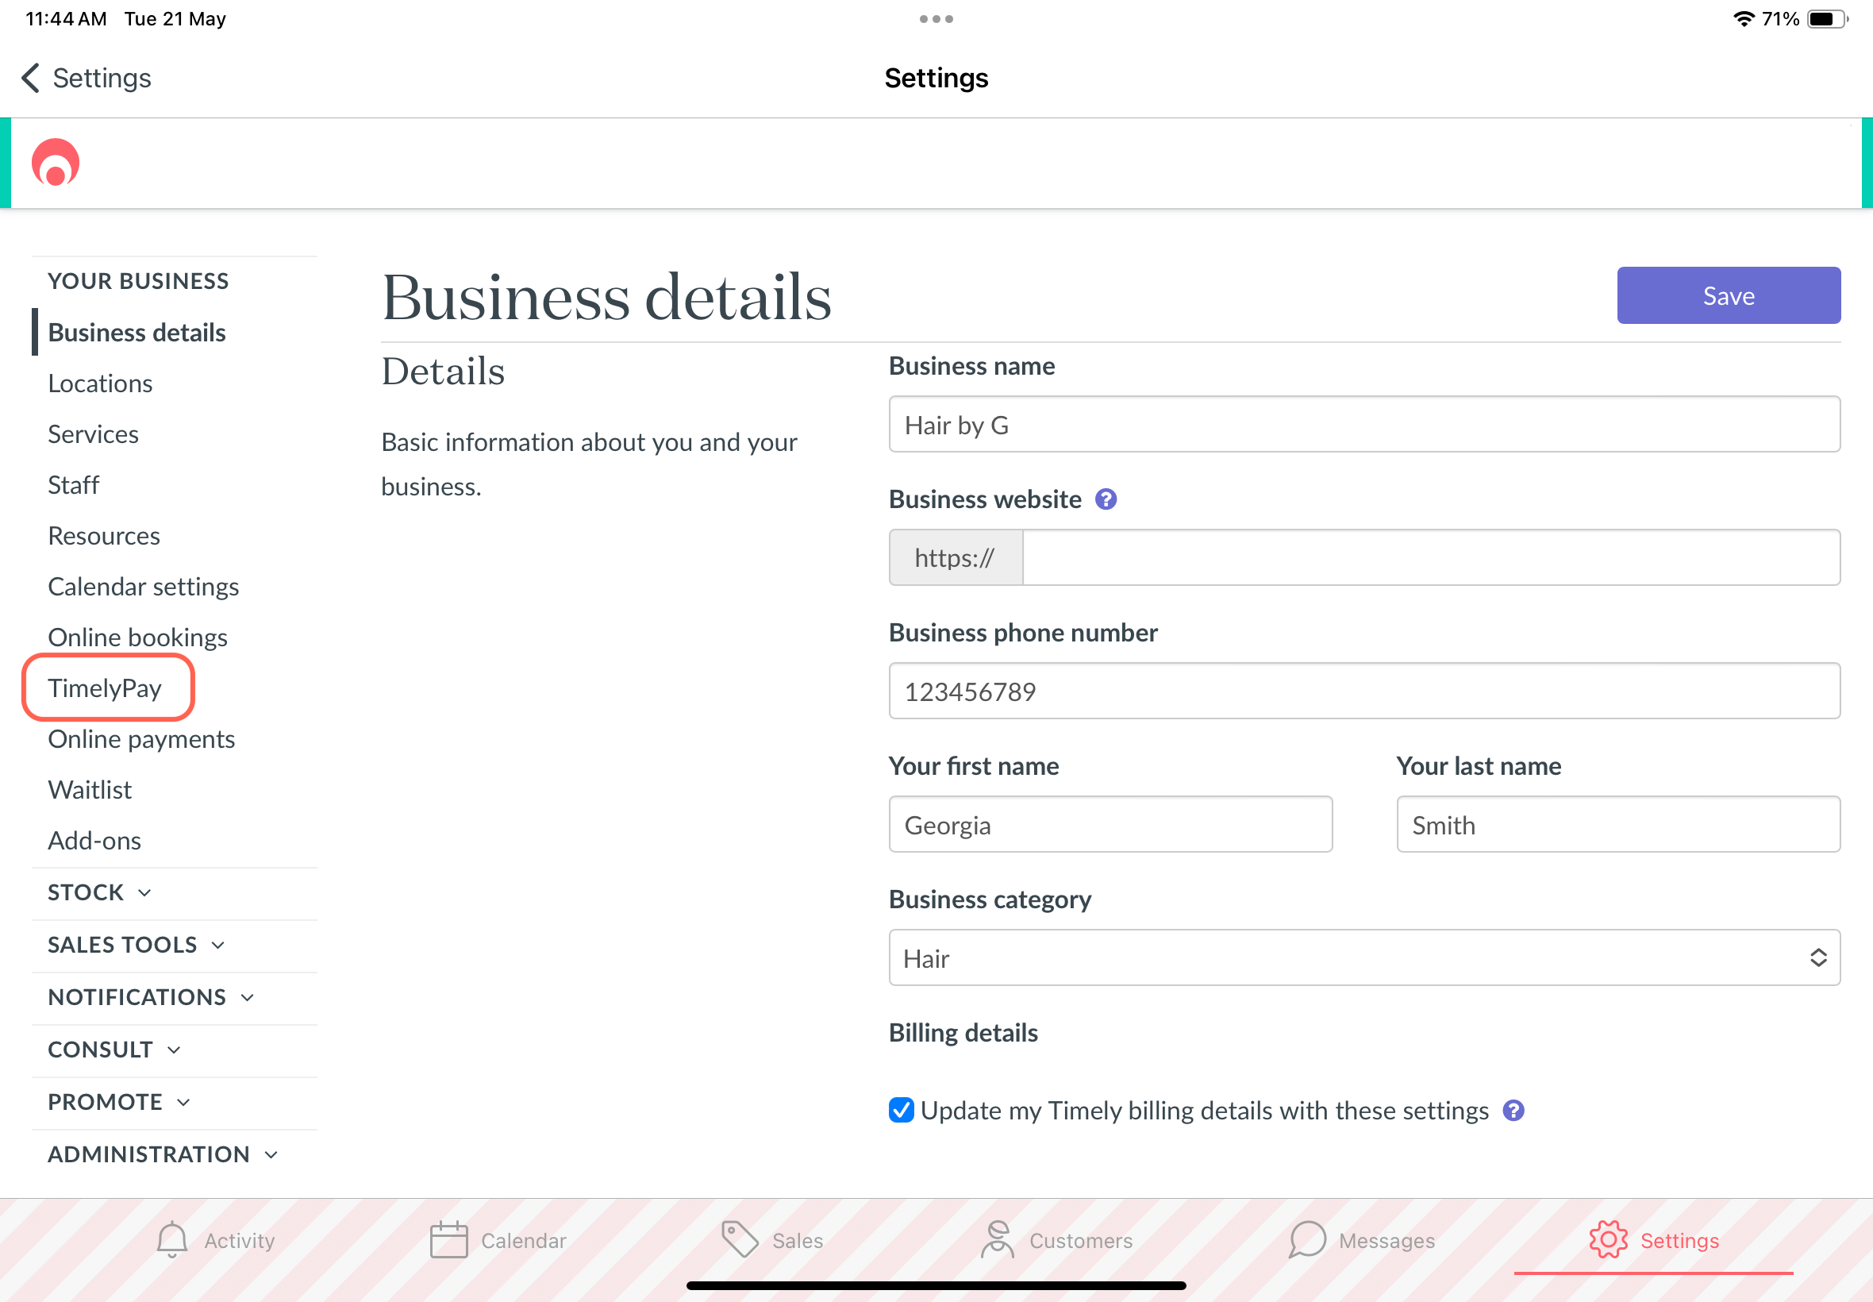Image resolution: width=1873 pixels, height=1302 pixels.
Task: Tap the Sales tag icon
Action: point(740,1240)
